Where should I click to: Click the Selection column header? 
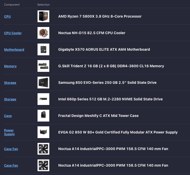coord(43,5)
